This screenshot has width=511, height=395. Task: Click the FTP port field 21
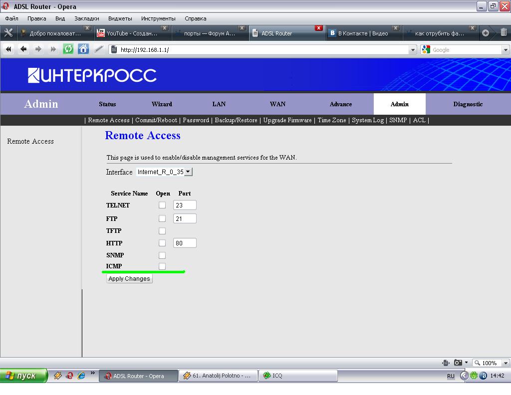coord(185,218)
